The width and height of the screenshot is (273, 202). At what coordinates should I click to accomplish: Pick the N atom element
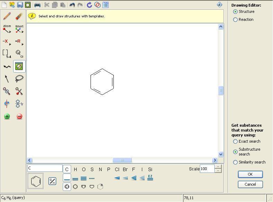click(100, 169)
